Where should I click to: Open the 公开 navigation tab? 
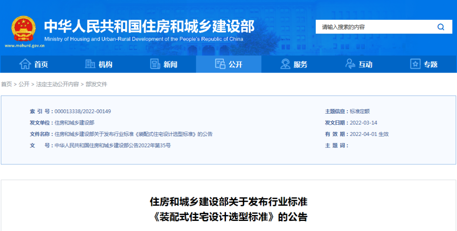(x=229, y=64)
